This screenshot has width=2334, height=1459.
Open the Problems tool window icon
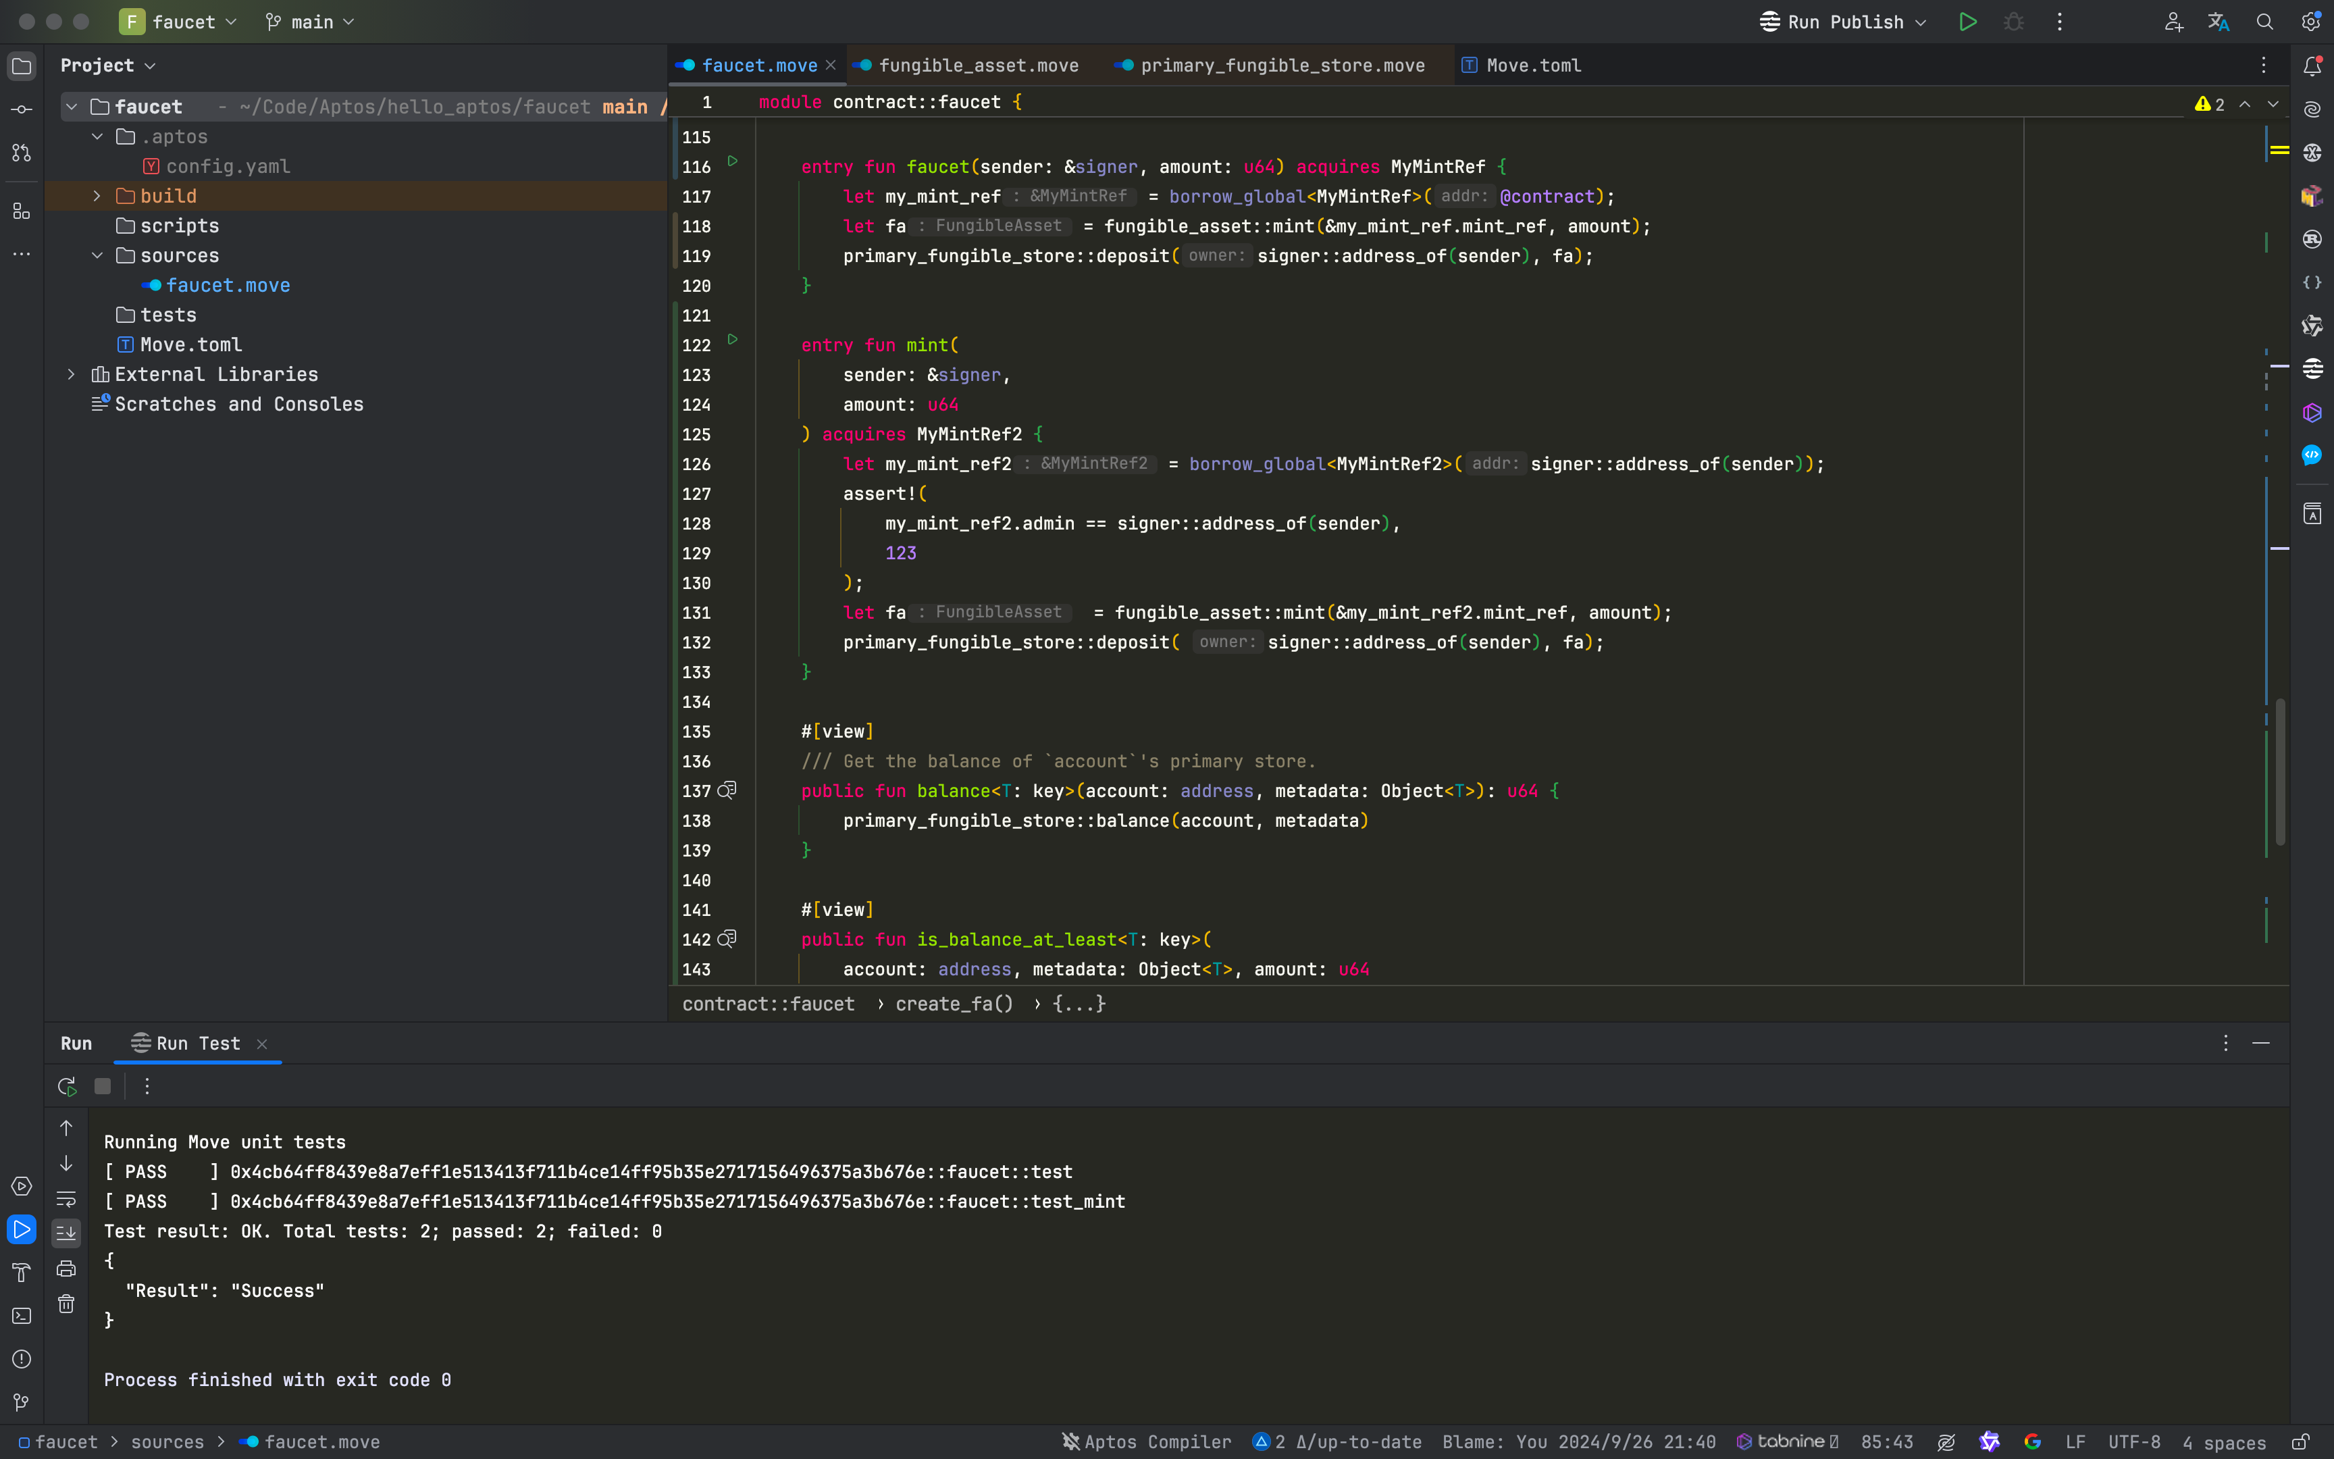(x=21, y=1358)
